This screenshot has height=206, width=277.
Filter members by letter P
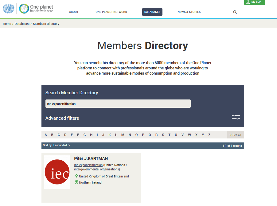click(143, 135)
